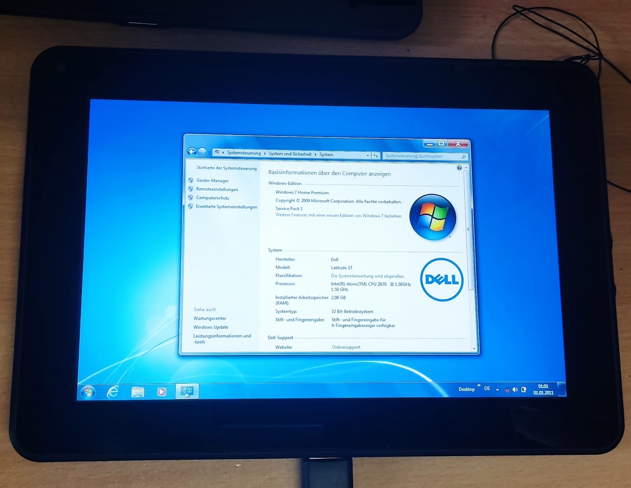Select Latitude ST model text
631x488 pixels.
point(341,268)
